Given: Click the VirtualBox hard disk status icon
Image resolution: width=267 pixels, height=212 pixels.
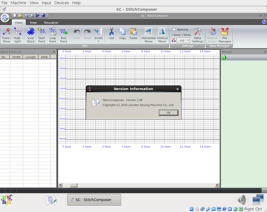Looking at the screenshot, I should (x=192, y=209).
